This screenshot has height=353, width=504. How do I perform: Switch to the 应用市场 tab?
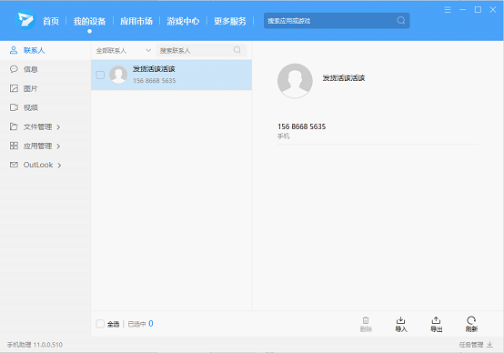pos(136,21)
